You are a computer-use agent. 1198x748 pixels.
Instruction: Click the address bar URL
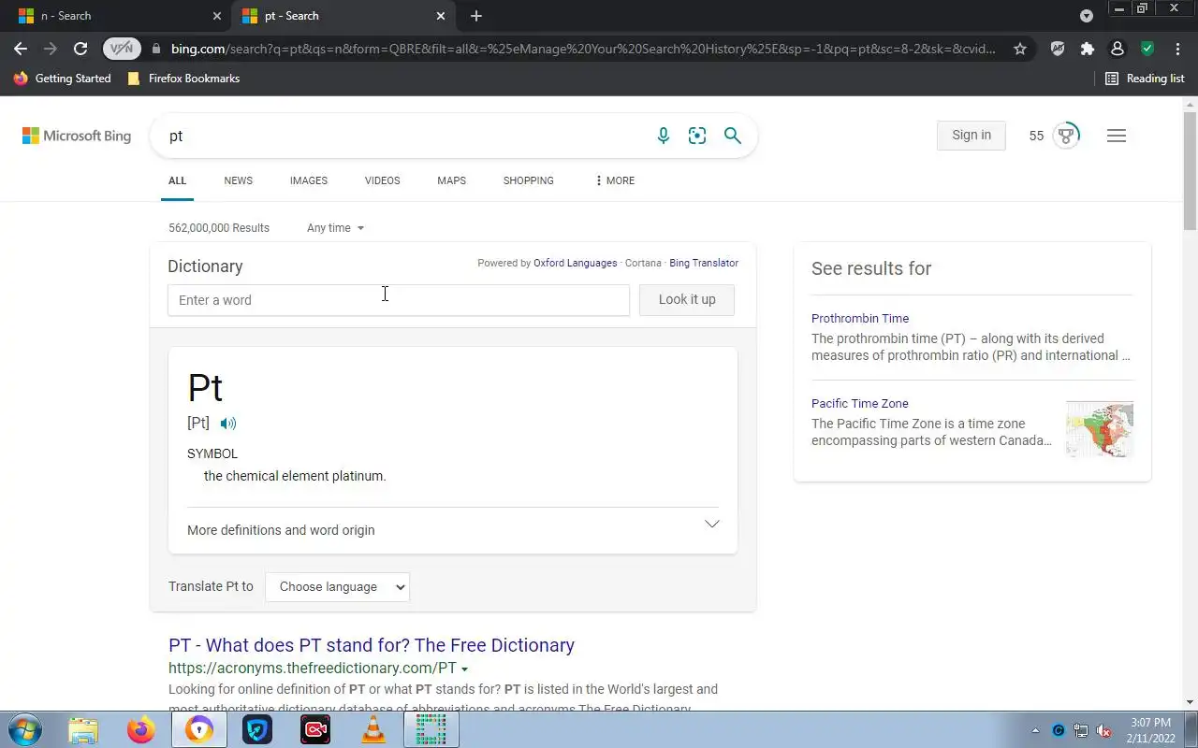click(x=583, y=49)
